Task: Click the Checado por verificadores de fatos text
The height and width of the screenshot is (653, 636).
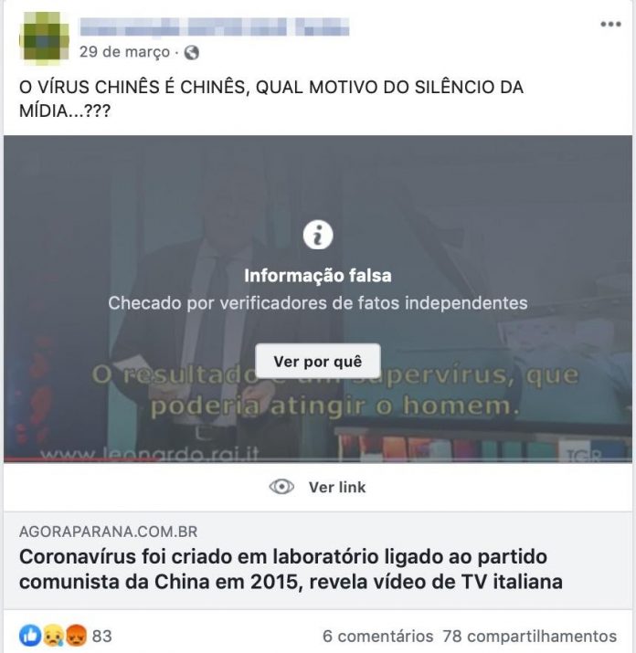Action: click(318, 303)
